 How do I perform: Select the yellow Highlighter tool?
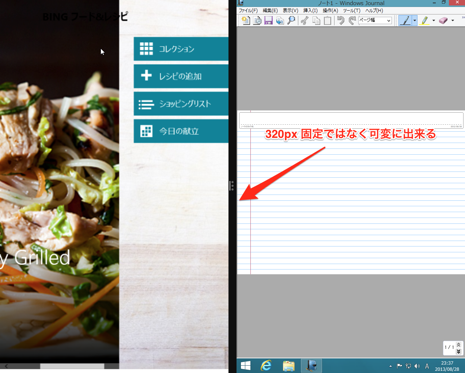(x=424, y=20)
